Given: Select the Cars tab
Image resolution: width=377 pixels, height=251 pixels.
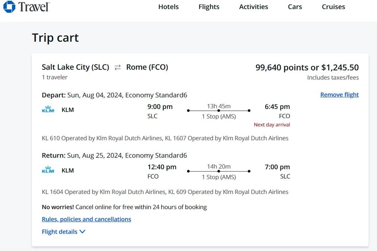Looking at the screenshot, I should pyautogui.click(x=295, y=7).
